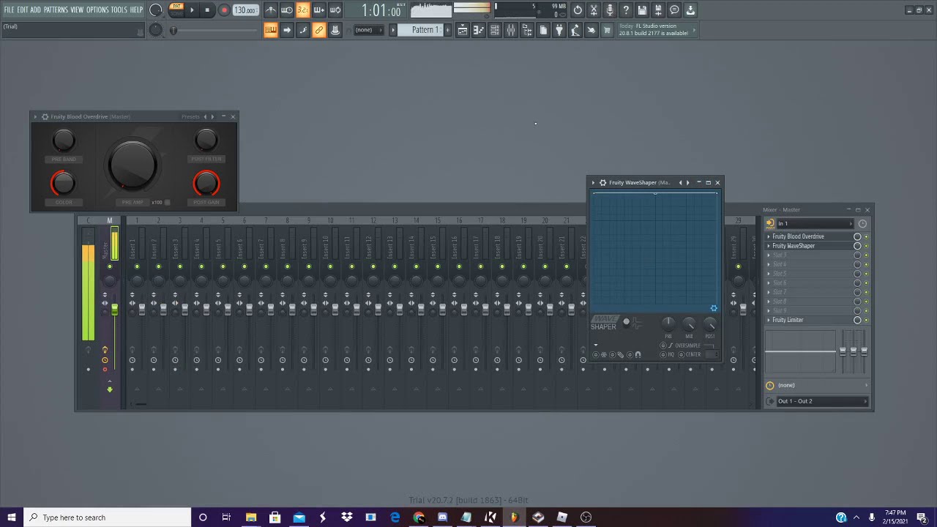This screenshot has width=937, height=527.
Task: Open the Piano roll window icon
Action: coord(479,30)
